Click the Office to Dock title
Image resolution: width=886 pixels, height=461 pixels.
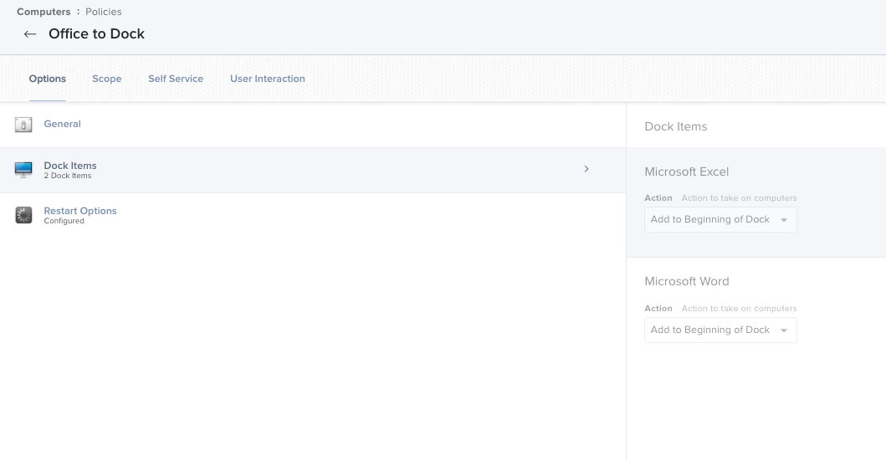coord(96,34)
